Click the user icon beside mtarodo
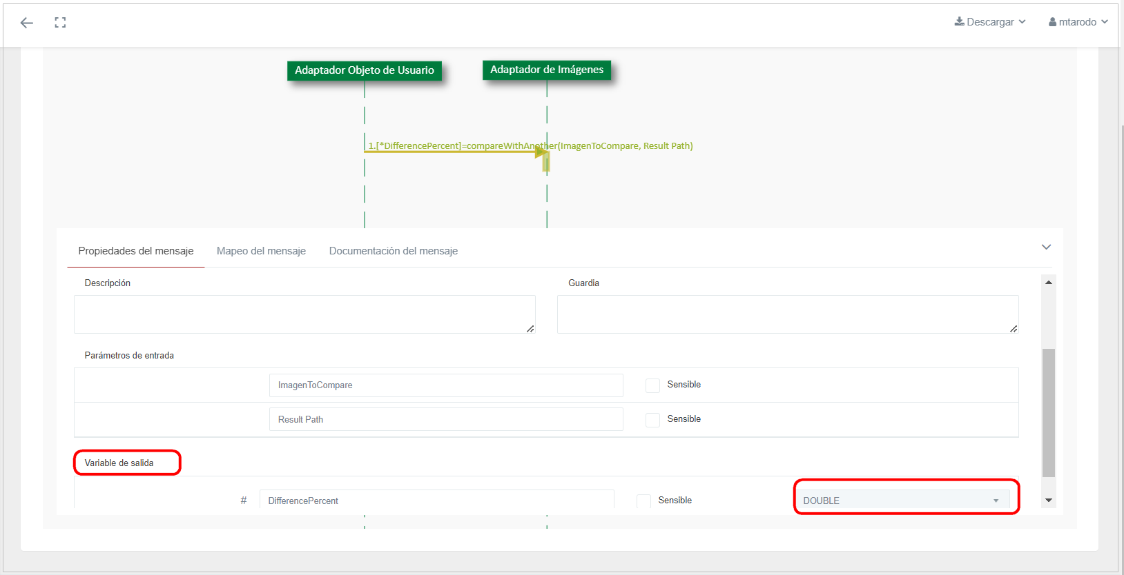Image resolution: width=1124 pixels, height=575 pixels. pyautogui.click(x=1052, y=22)
